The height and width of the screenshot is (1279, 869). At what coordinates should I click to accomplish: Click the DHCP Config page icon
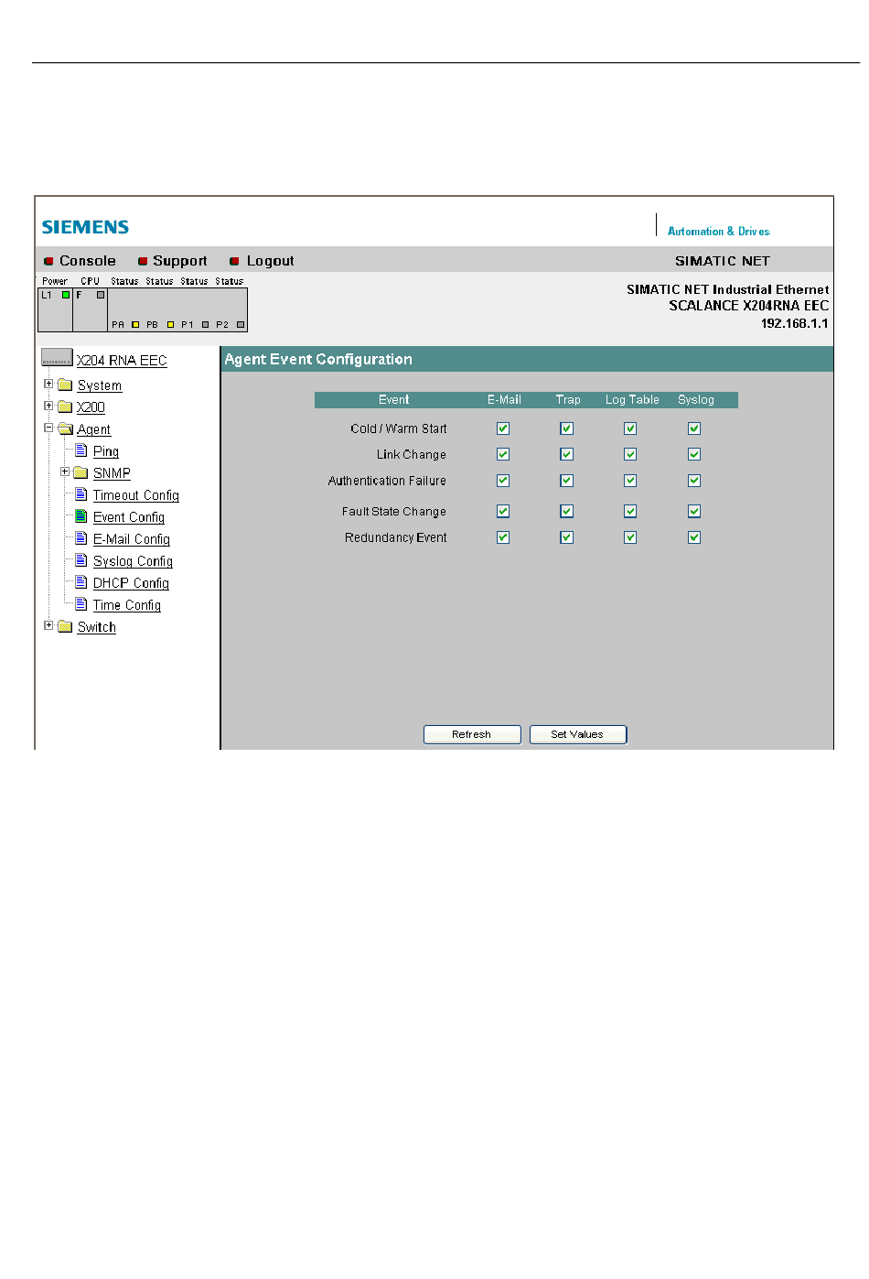click(81, 582)
